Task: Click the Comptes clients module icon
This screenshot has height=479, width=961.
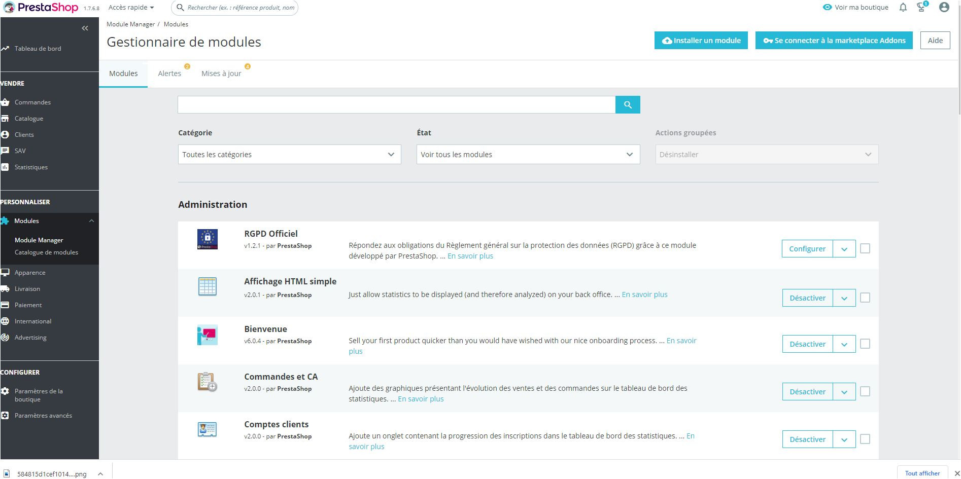Action: [207, 430]
